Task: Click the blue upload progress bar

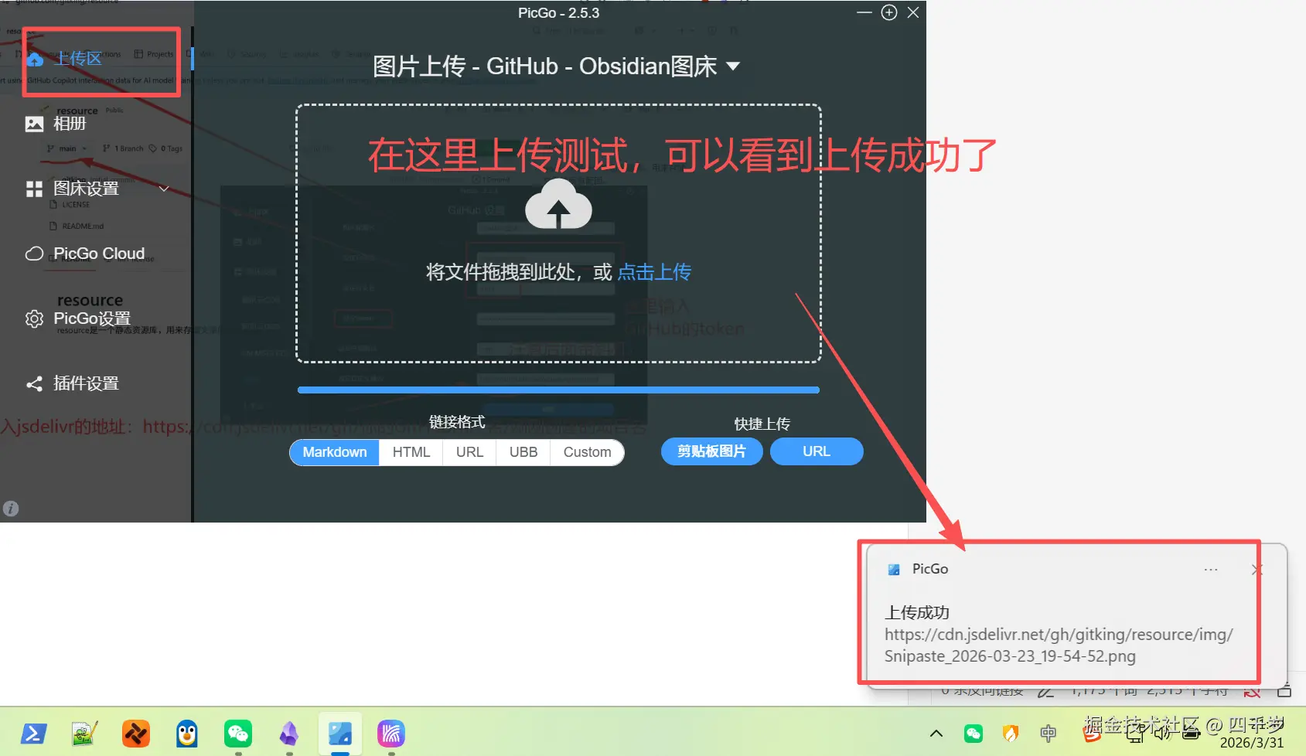Action: (x=558, y=390)
